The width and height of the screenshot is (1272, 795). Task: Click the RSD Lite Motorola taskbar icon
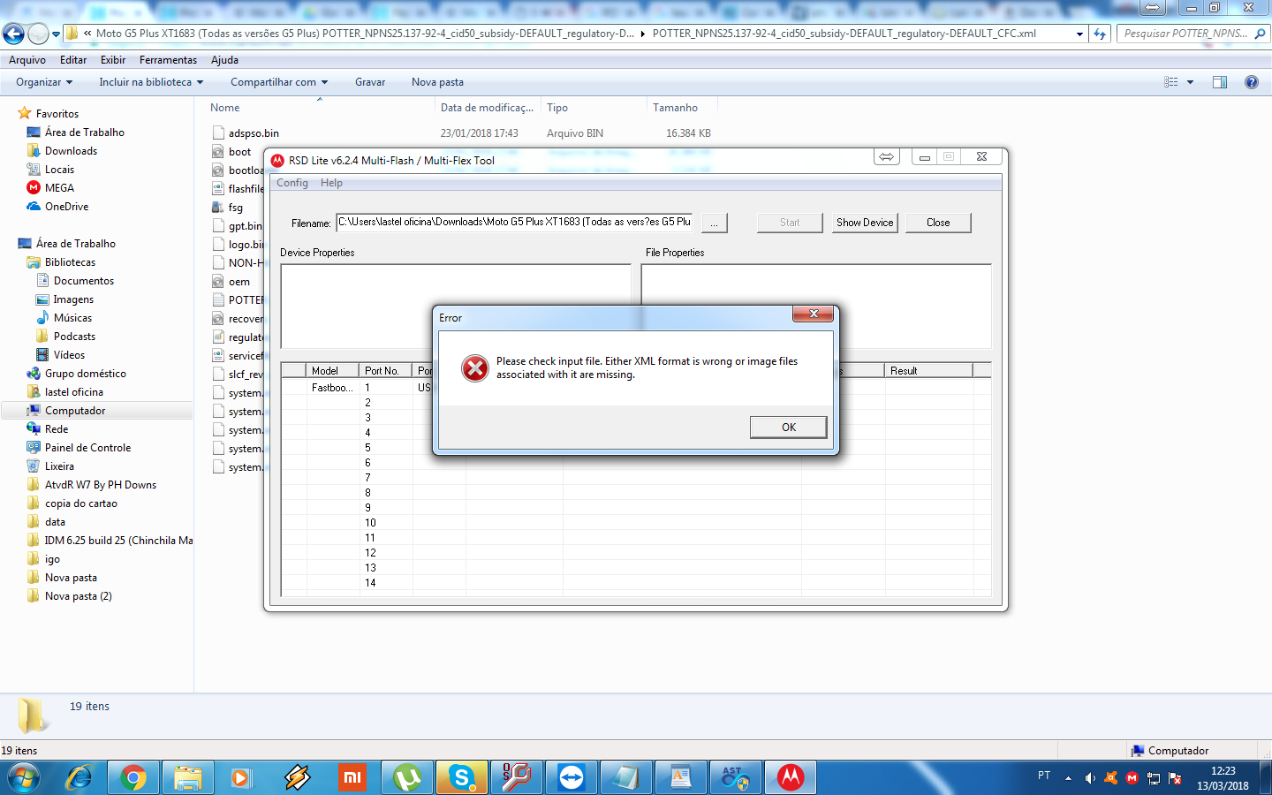pos(791,777)
